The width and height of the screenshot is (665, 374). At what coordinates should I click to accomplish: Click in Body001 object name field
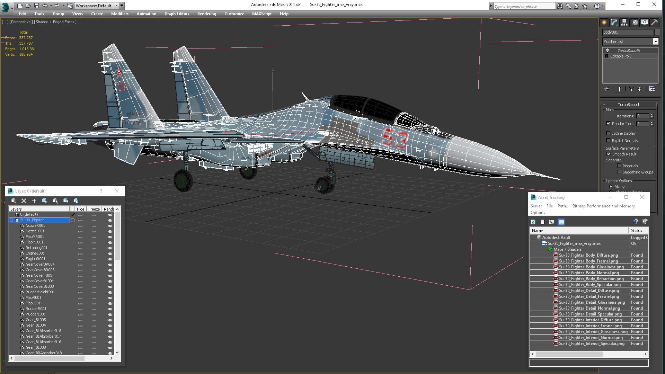point(627,32)
